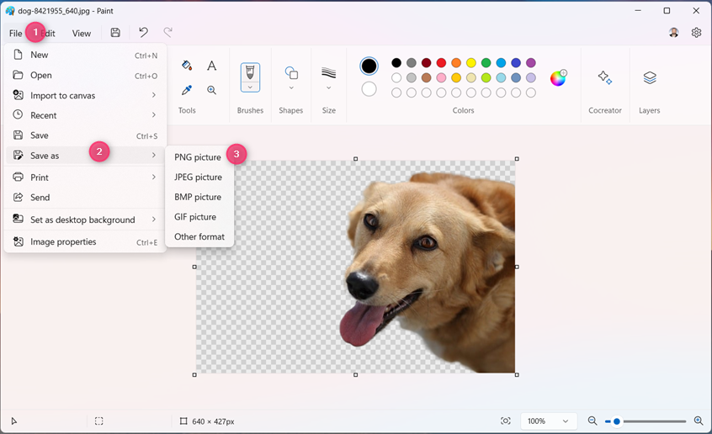This screenshot has width=712, height=434.
Task: Click the zoom slider handle
Action: 617,421
